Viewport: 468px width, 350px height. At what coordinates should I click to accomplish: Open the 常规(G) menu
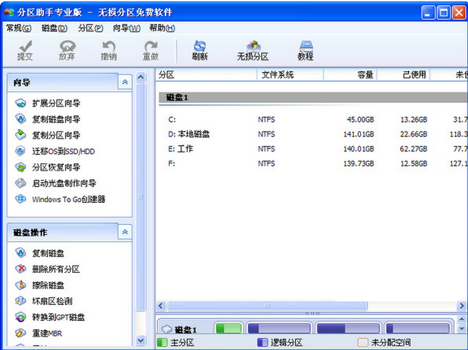pyautogui.click(x=19, y=28)
